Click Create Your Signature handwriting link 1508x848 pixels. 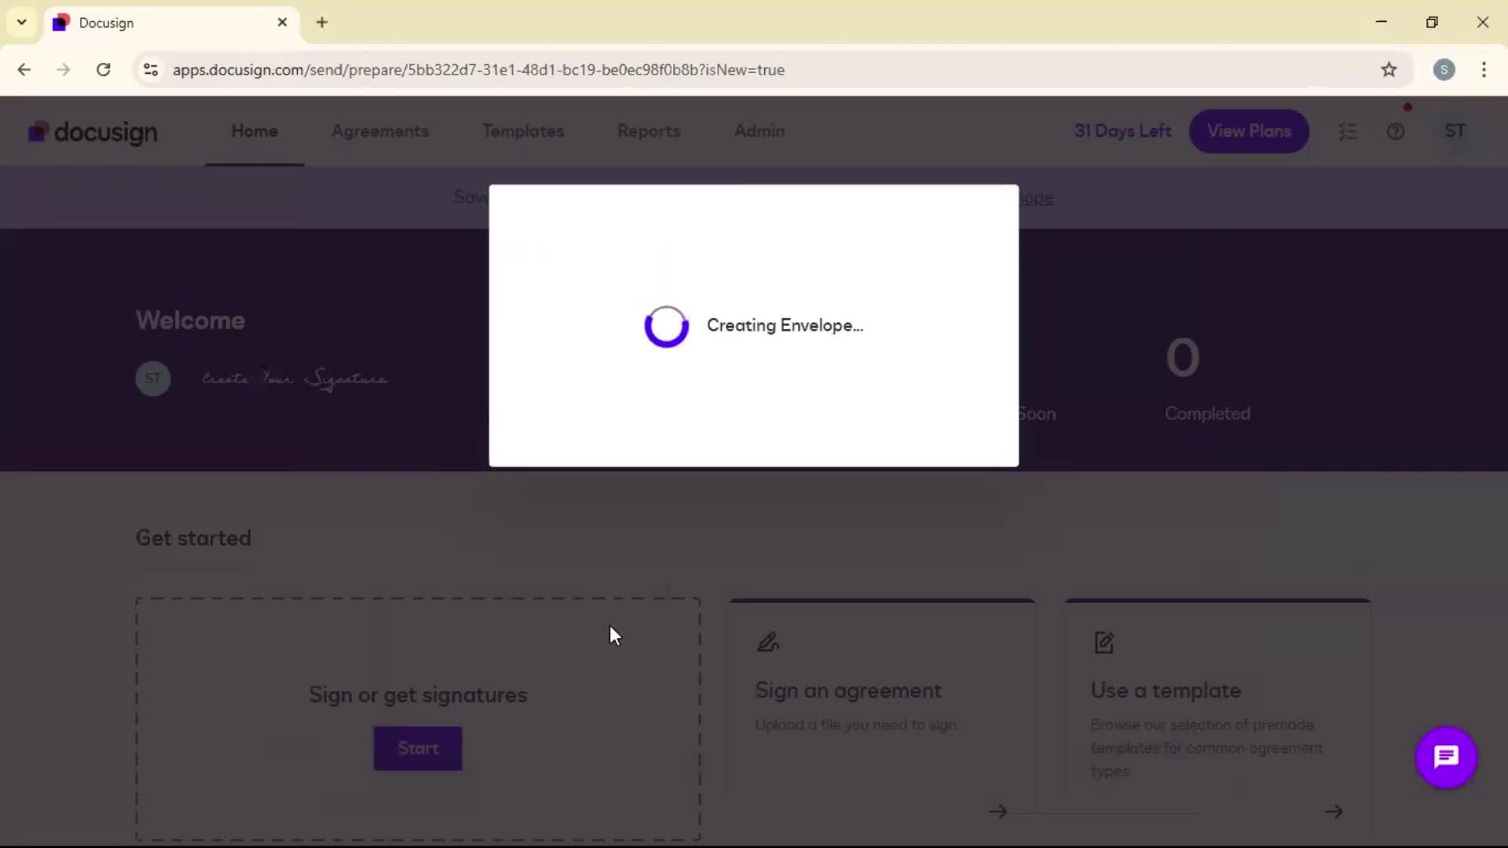tap(295, 379)
